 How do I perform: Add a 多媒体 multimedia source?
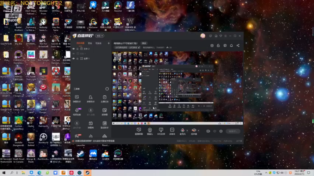click(x=172, y=131)
